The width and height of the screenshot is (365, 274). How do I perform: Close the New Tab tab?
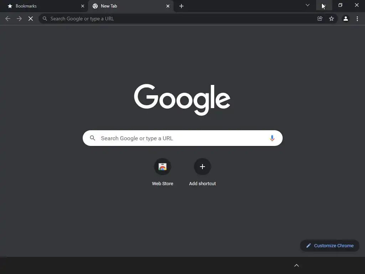168,6
